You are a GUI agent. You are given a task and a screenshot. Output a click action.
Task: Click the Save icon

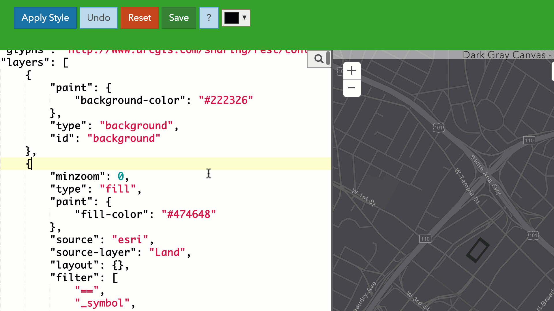[x=179, y=18]
